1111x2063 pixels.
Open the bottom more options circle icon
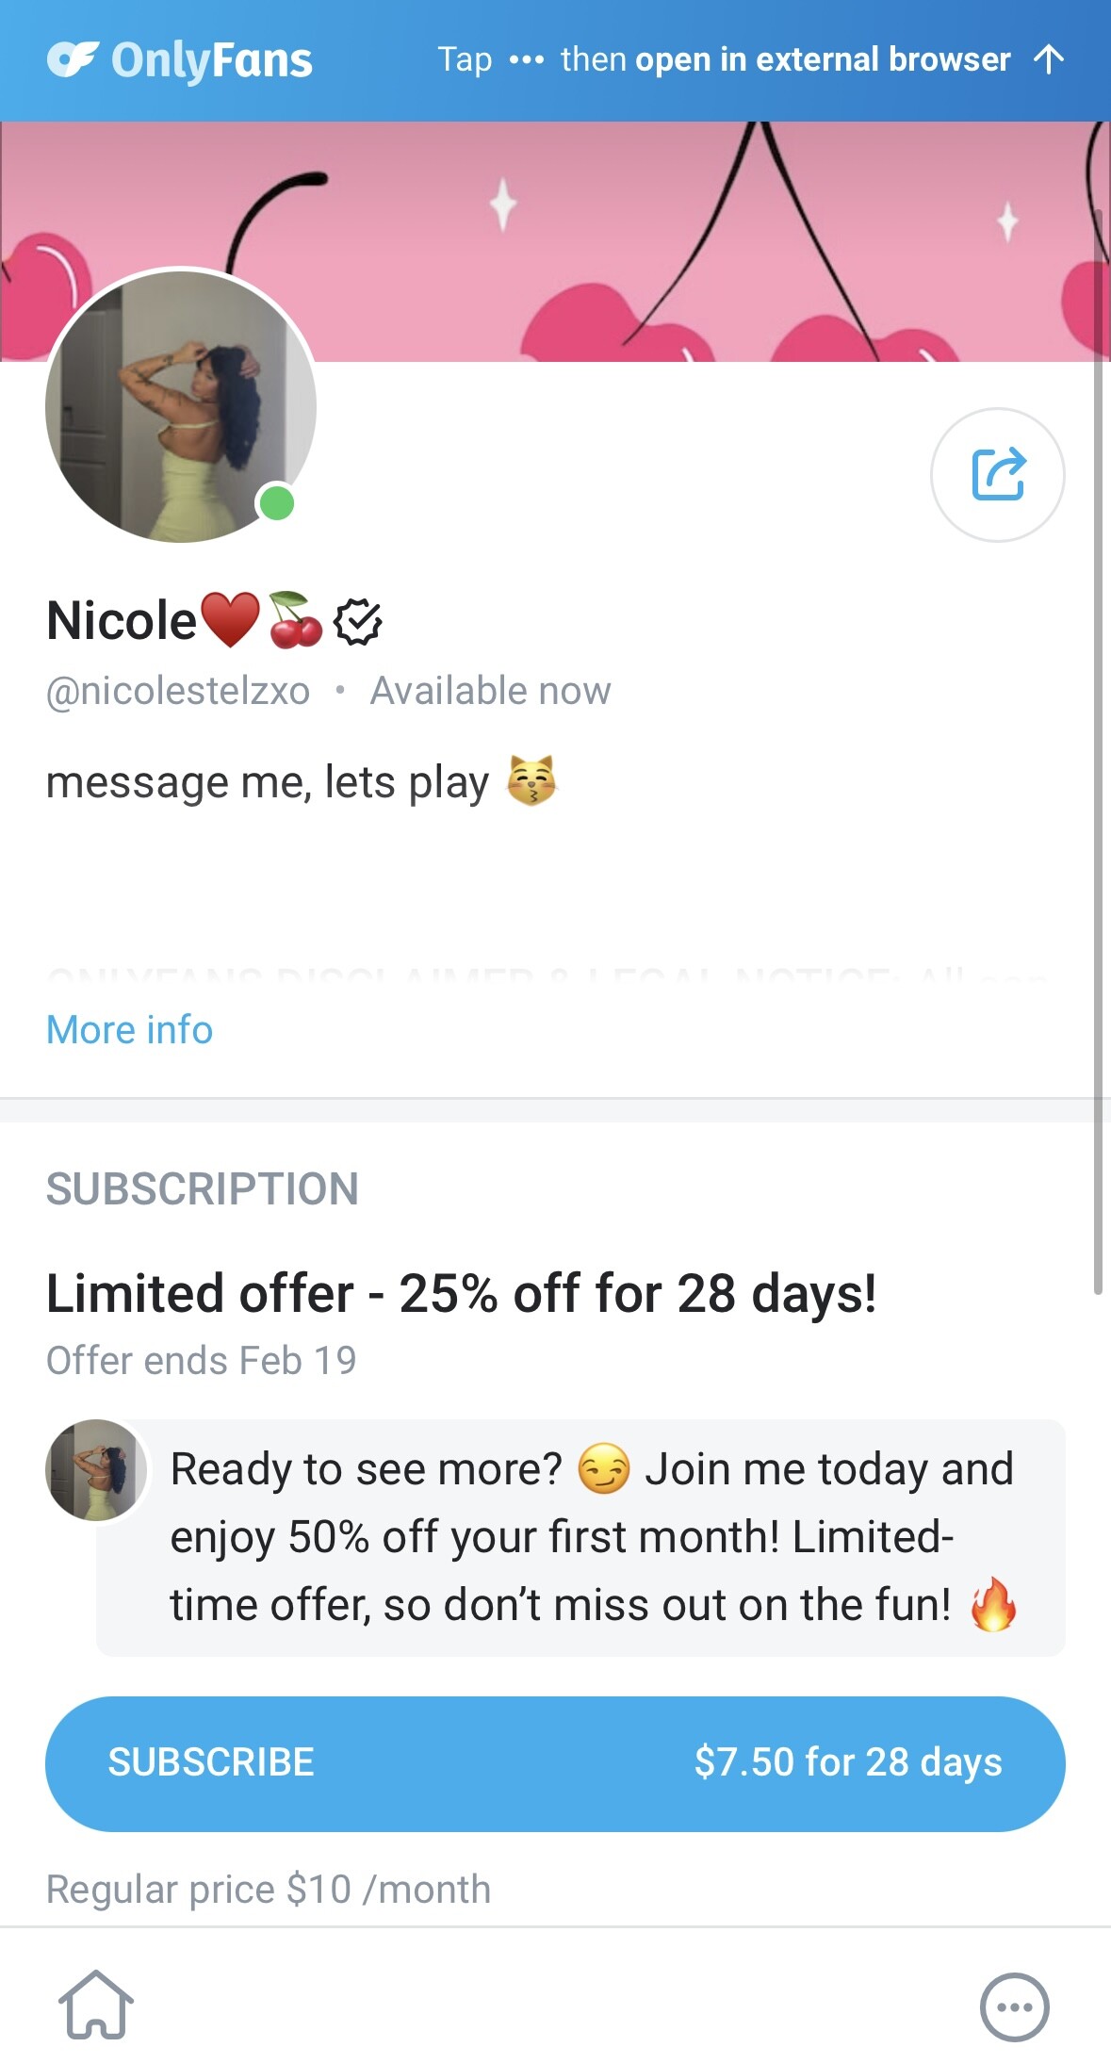pos(1014,2006)
